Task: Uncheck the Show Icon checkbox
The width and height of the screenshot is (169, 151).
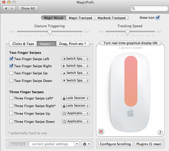Action: [158, 18]
